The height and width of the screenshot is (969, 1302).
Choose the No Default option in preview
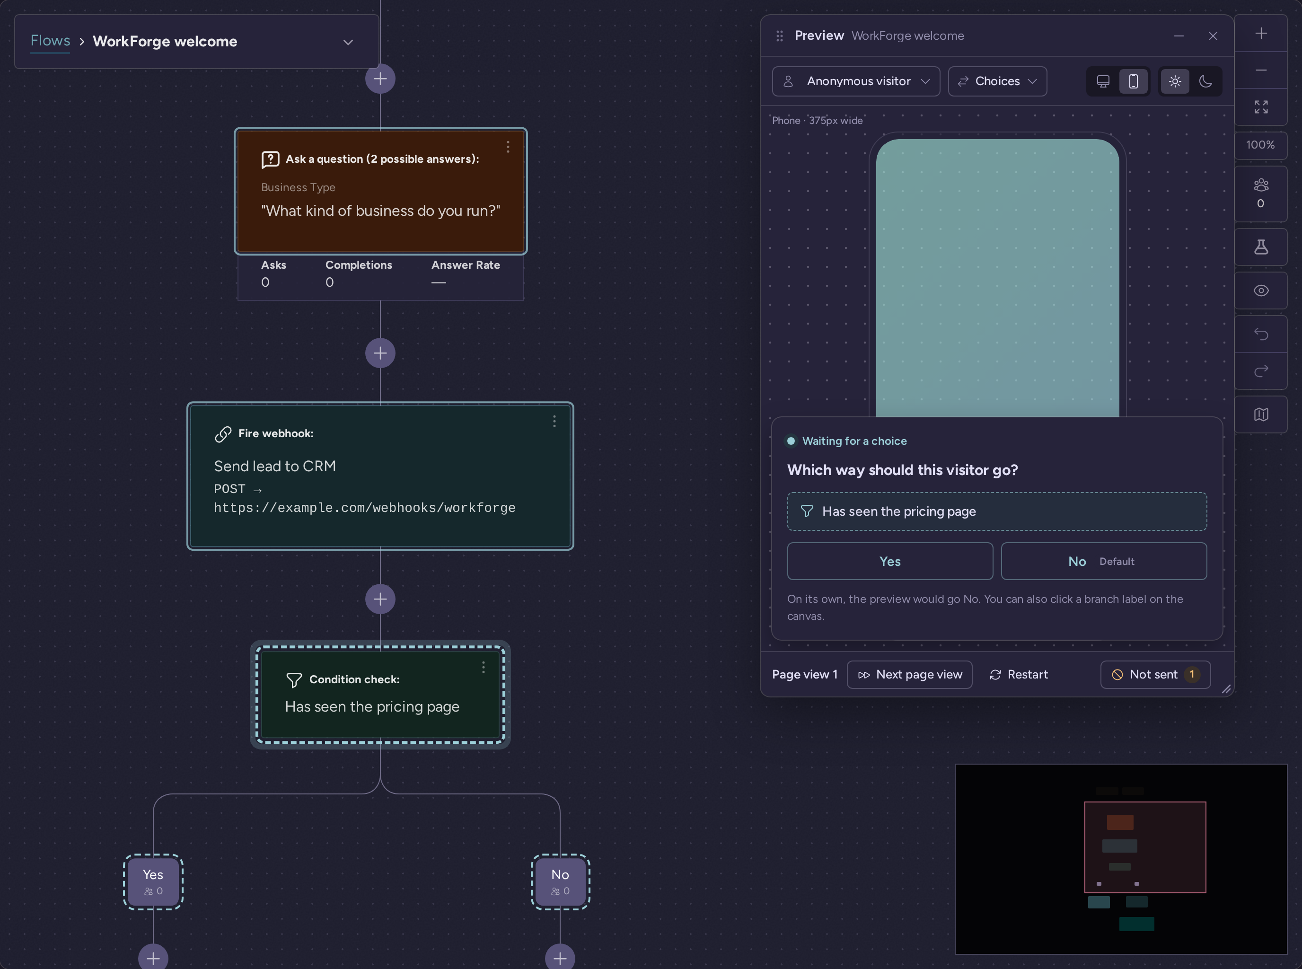tap(1103, 561)
